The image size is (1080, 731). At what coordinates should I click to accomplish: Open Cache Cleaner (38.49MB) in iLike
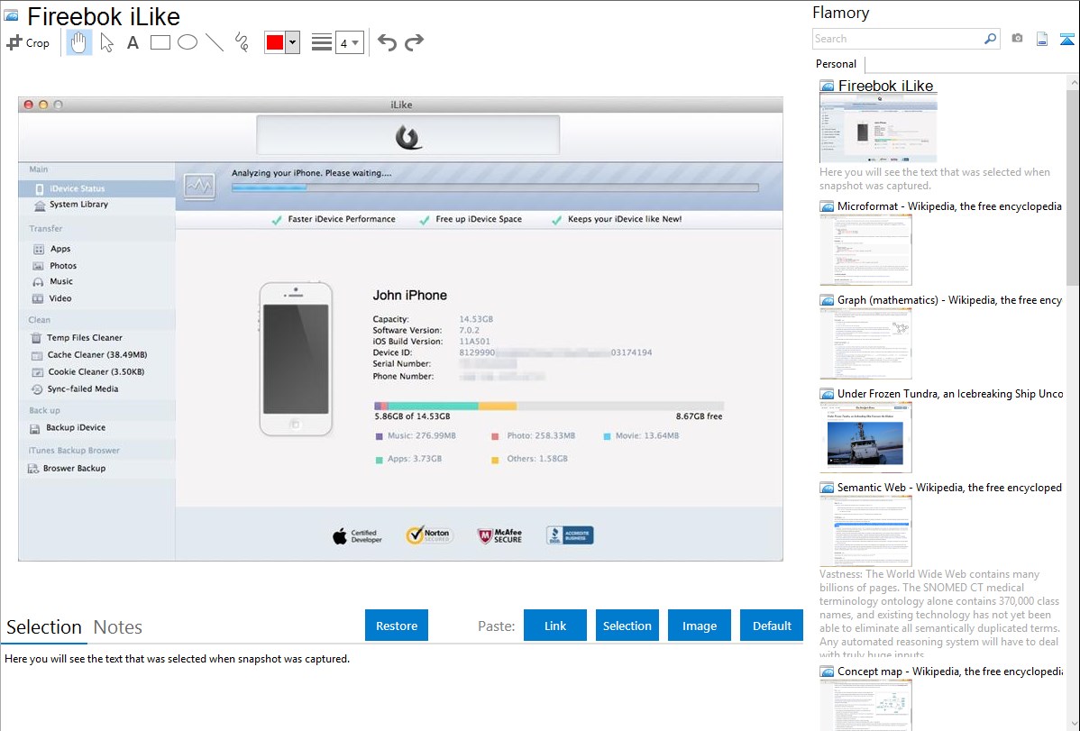pyautogui.click(x=96, y=355)
